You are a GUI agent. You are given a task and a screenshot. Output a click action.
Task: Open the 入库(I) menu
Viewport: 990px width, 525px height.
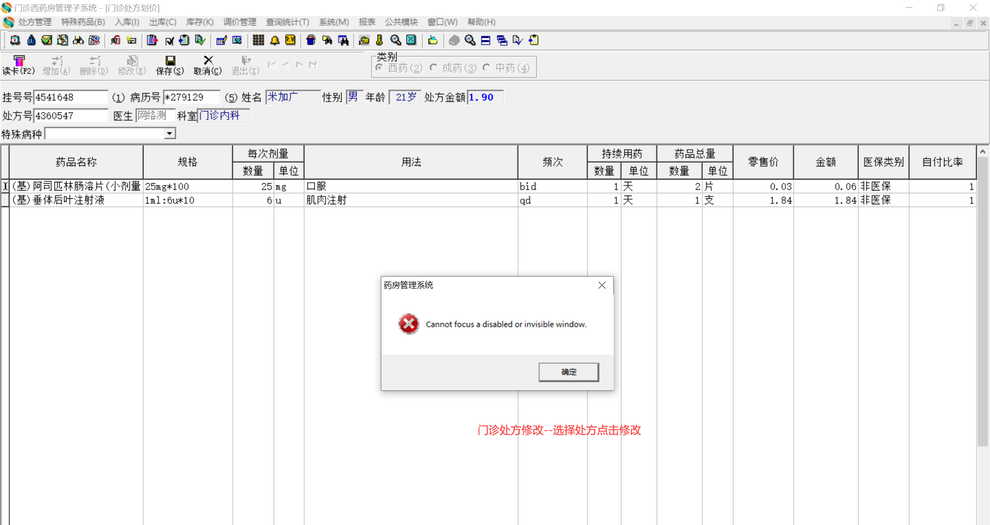click(x=127, y=22)
